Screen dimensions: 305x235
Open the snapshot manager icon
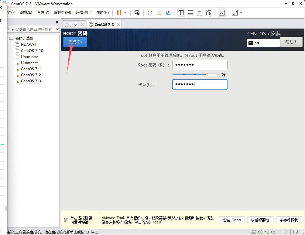[168, 13]
